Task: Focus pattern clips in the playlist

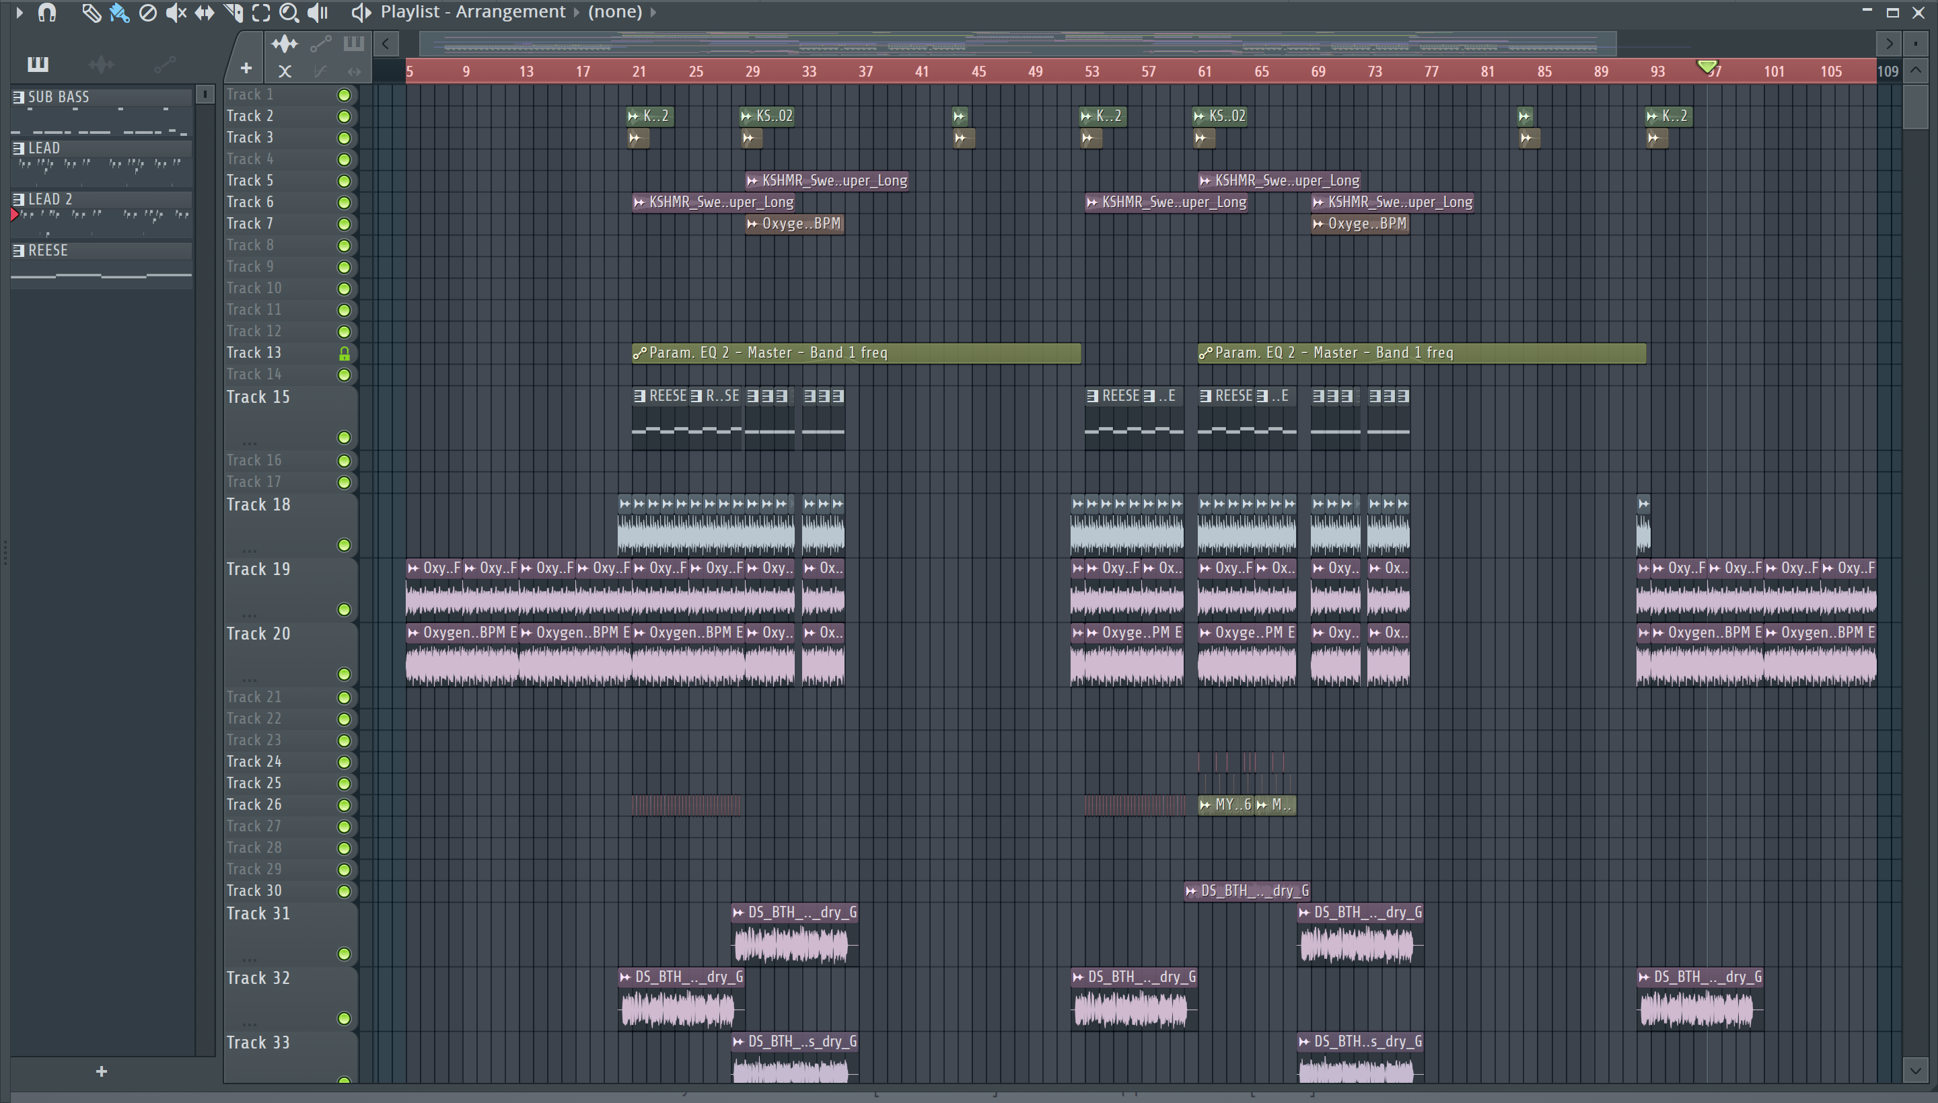Action: pos(353,44)
